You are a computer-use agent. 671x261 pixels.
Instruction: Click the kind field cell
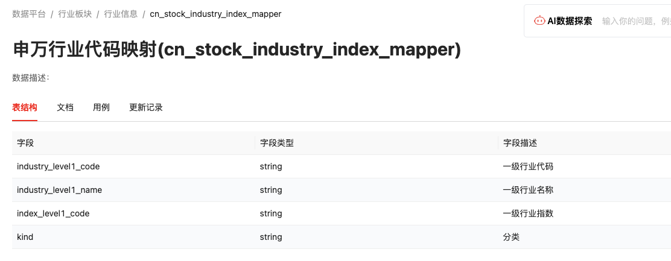pos(25,237)
